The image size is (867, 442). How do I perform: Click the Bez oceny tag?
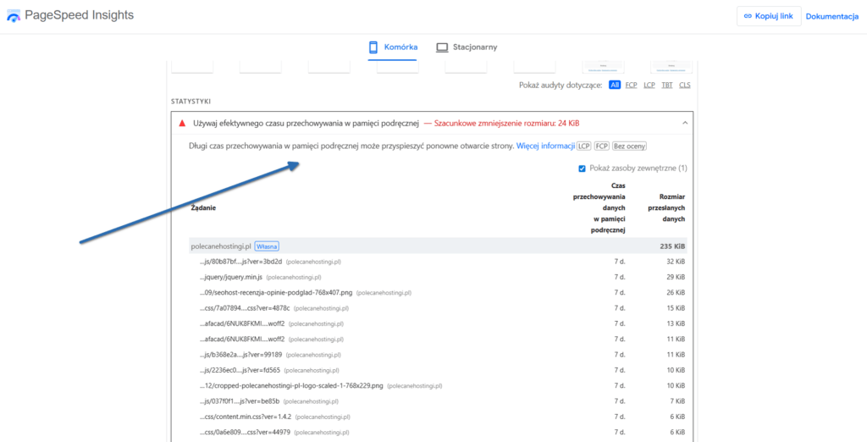coord(629,146)
